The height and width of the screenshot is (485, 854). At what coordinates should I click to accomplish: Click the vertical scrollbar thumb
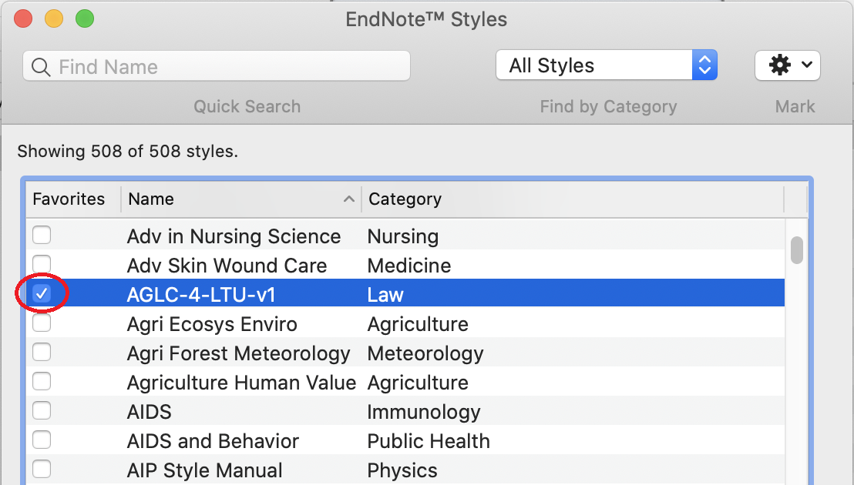point(797,250)
